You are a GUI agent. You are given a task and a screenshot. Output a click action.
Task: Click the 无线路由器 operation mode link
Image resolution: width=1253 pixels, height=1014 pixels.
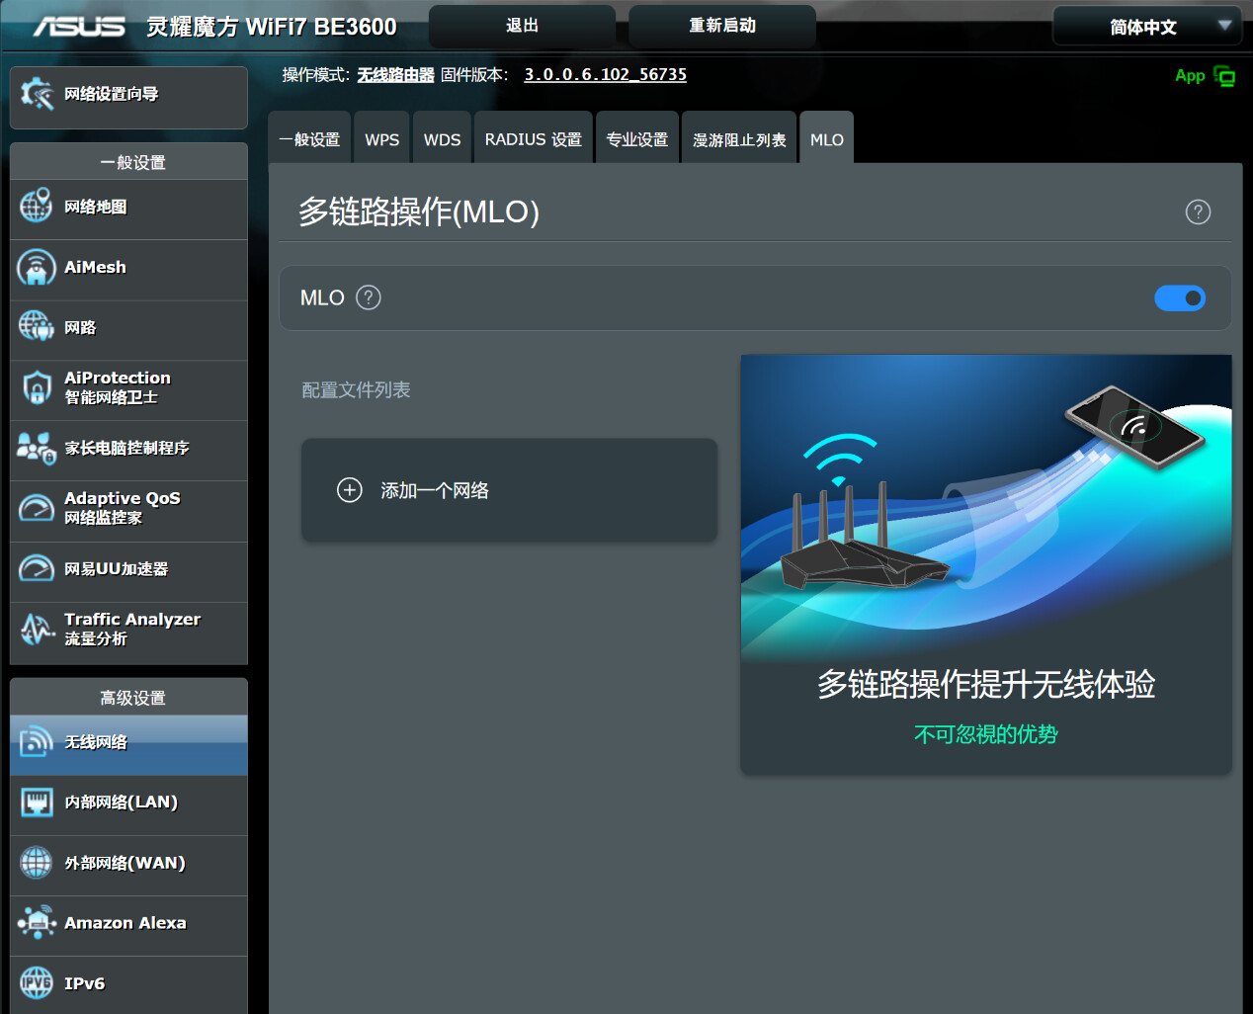pos(395,75)
